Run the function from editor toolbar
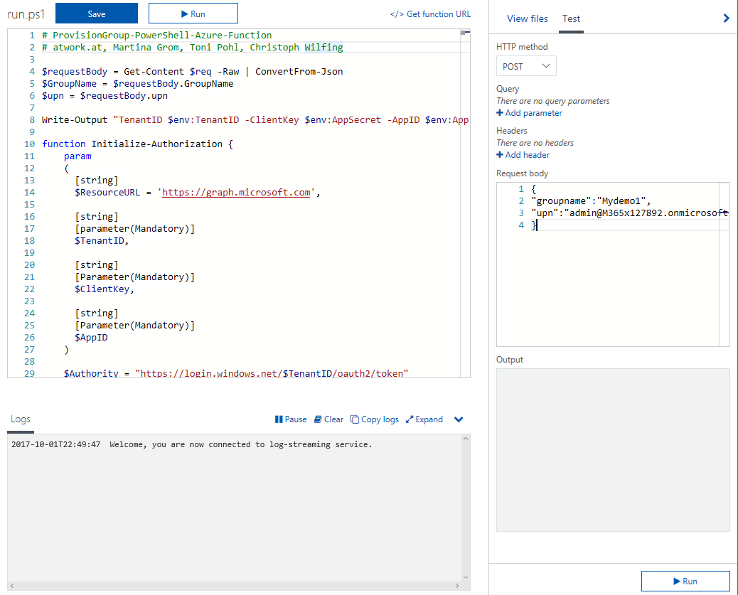The height and width of the screenshot is (595, 738). pyautogui.click(x=193, y=14)
